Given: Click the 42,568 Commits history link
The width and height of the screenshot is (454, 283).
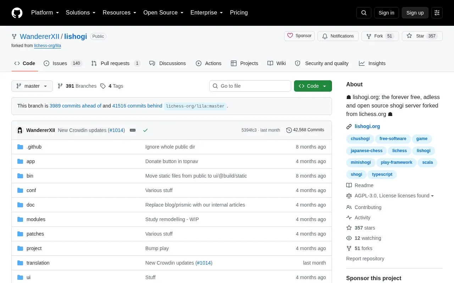Looking at the screenshot, I should coord(305,130).
